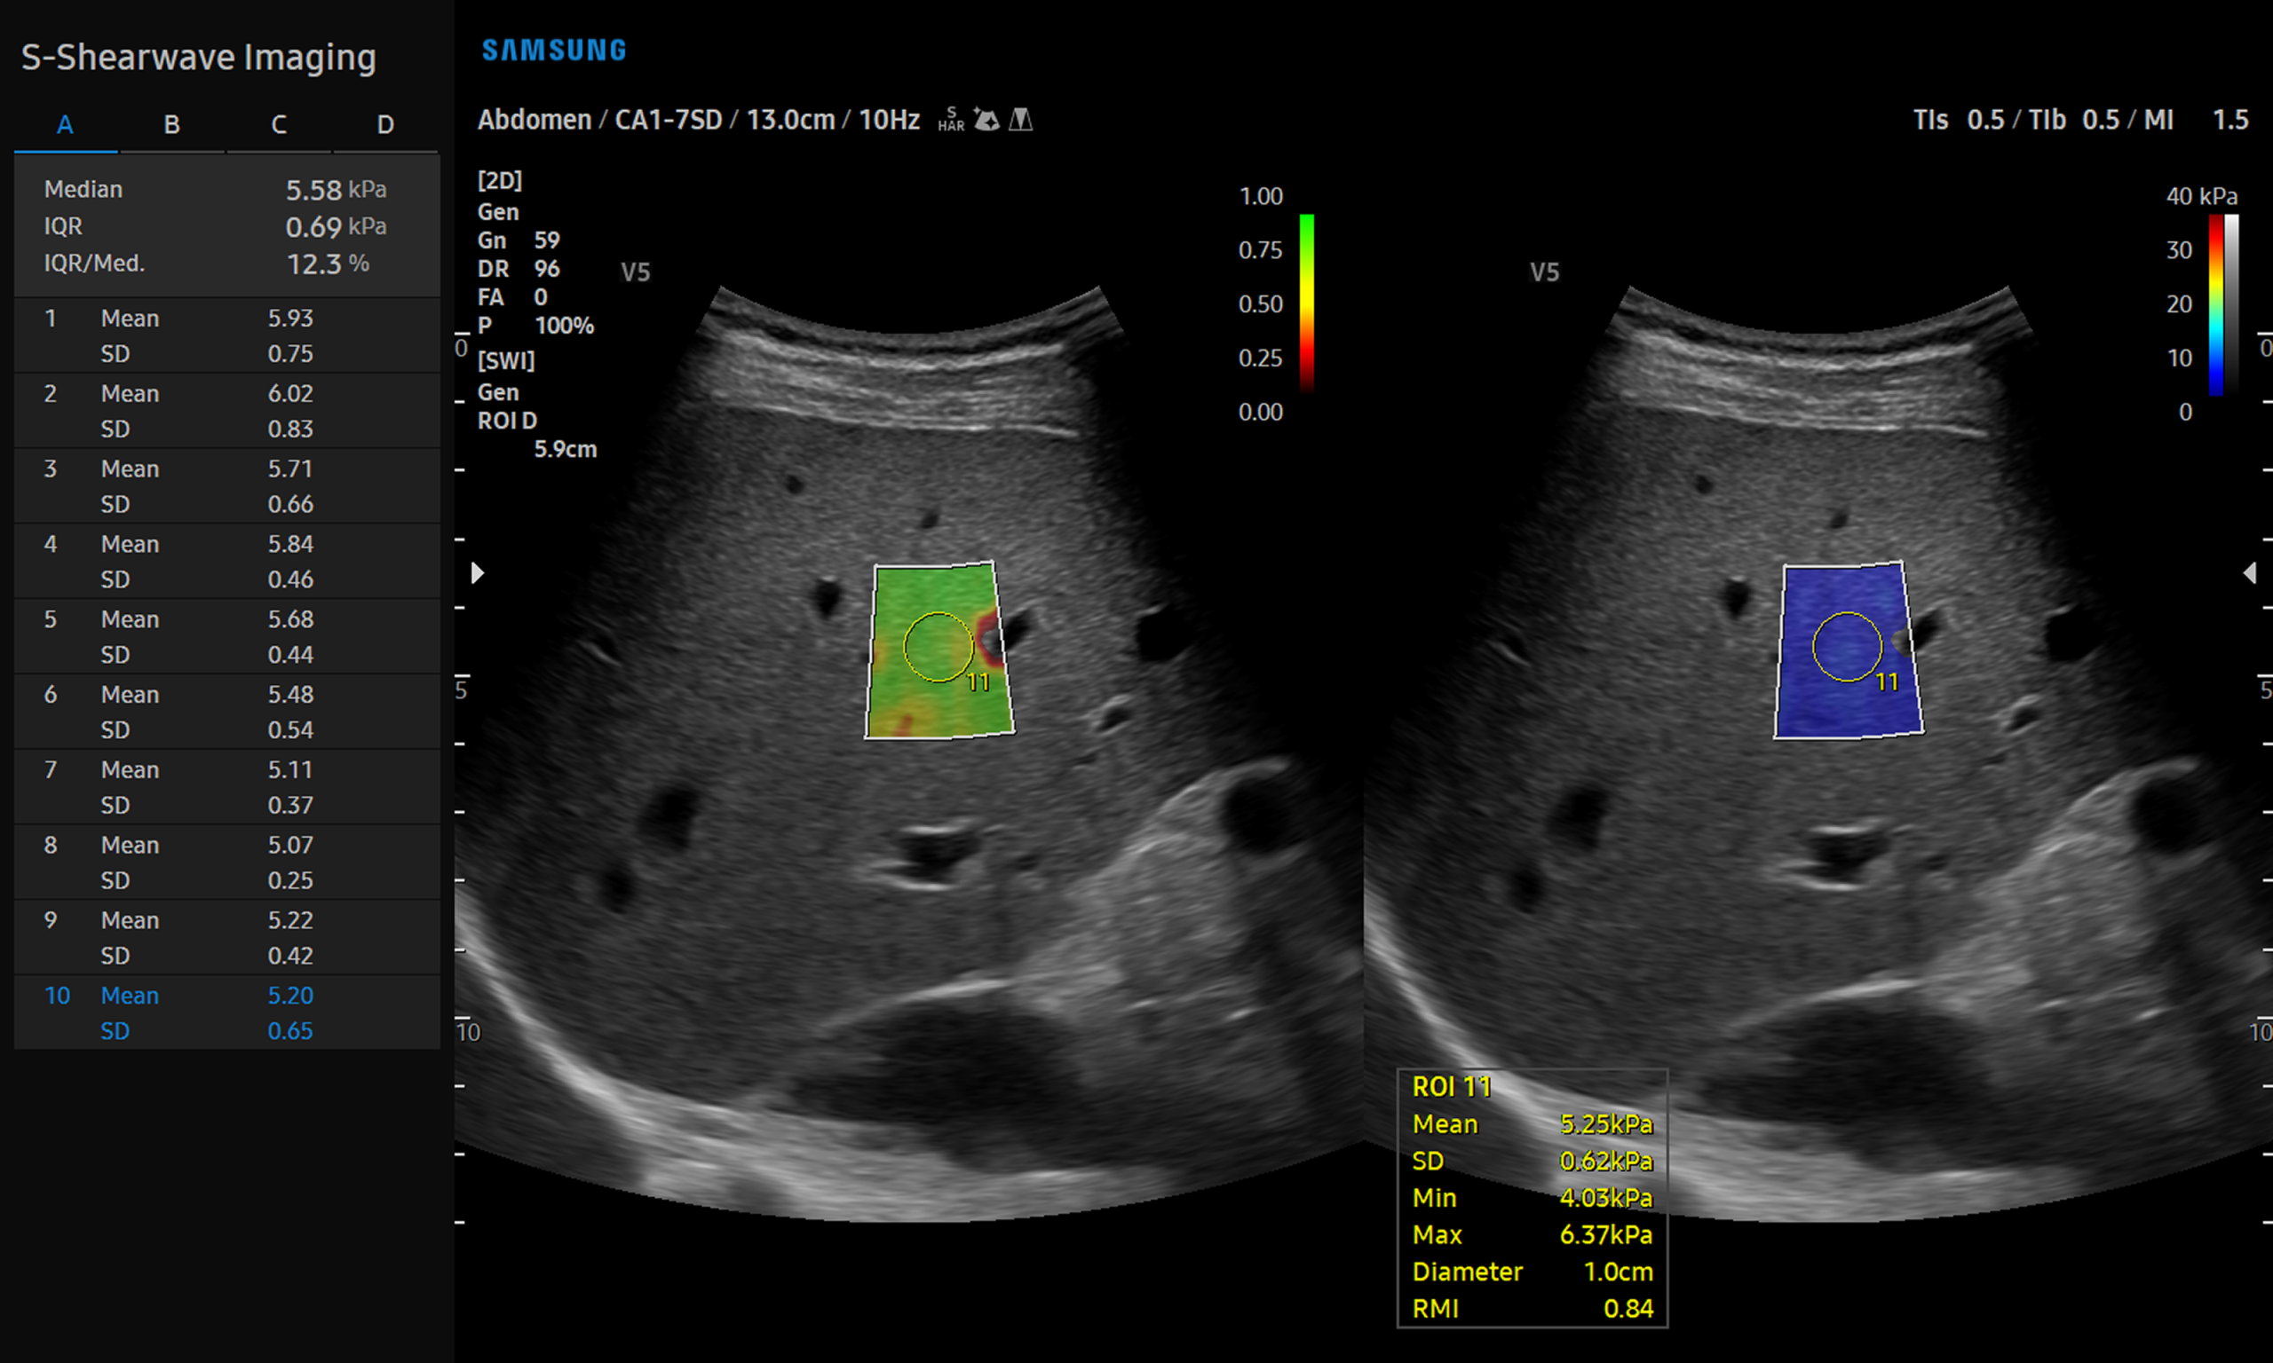Click the S-HAR harmonic imaging icon
Viewport: 2273px width, 1363px height.
point(951,121)
